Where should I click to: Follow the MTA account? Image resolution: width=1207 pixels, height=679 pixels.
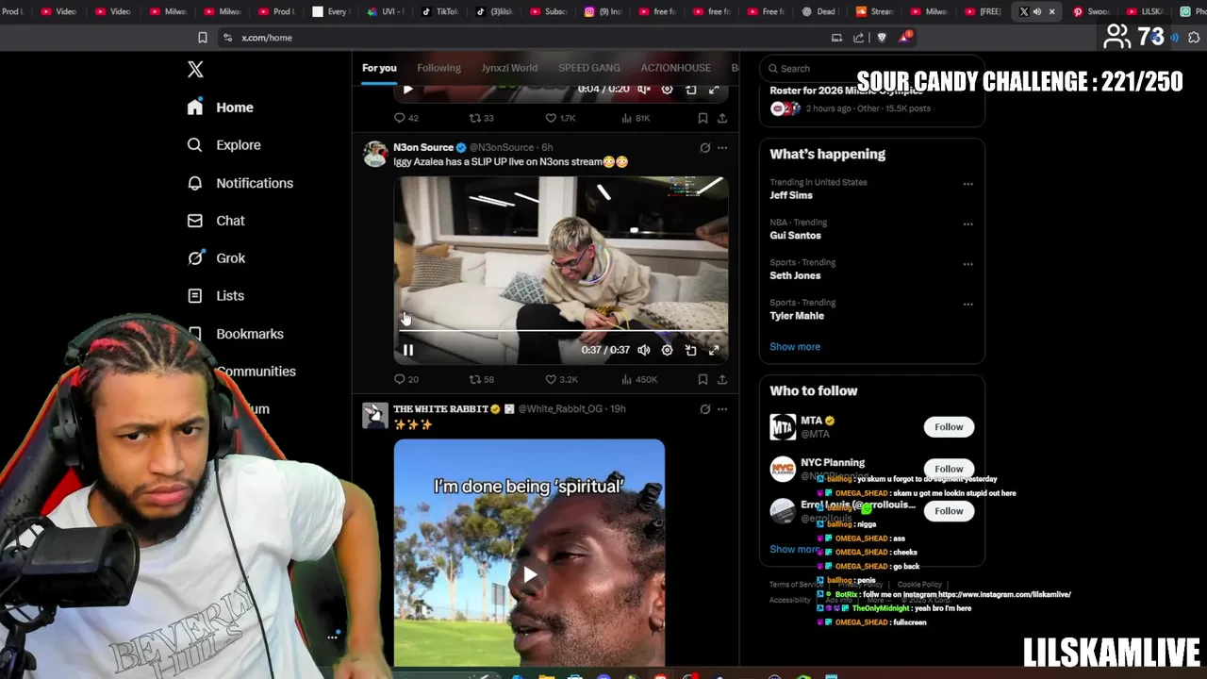tap(949, 427)
